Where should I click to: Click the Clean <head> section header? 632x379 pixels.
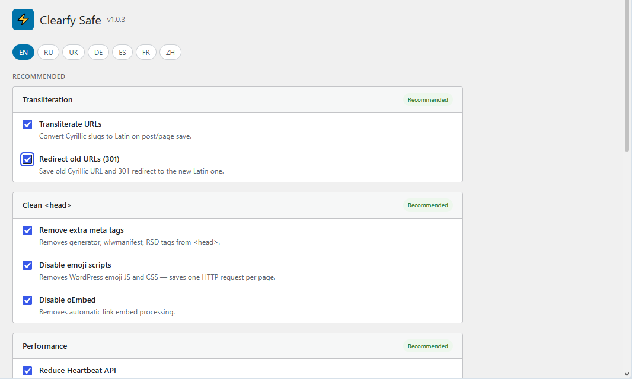tap(238, 205)
